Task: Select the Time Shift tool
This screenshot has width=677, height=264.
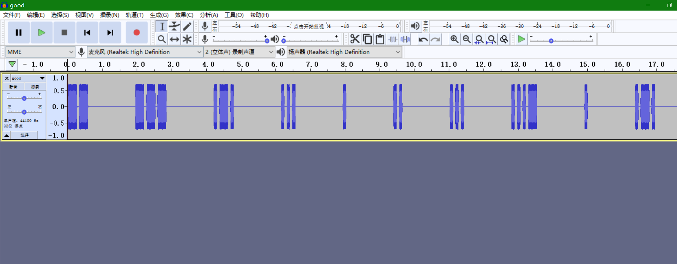Action: [175, 39]
